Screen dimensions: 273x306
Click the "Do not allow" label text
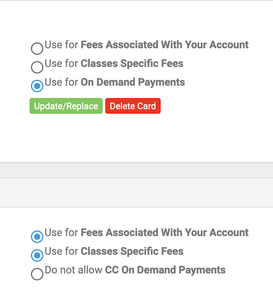(x=74, y=270)
